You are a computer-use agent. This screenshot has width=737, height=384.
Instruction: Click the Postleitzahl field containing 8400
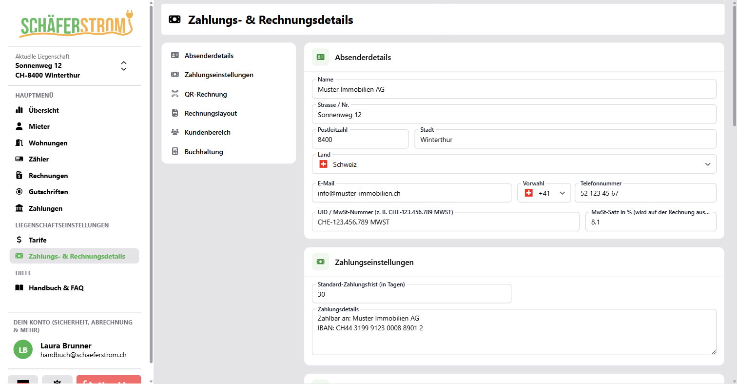click(x=360, y=139)
